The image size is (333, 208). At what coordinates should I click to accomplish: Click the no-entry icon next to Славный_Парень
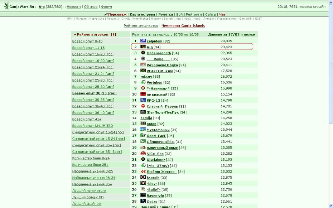143,106
